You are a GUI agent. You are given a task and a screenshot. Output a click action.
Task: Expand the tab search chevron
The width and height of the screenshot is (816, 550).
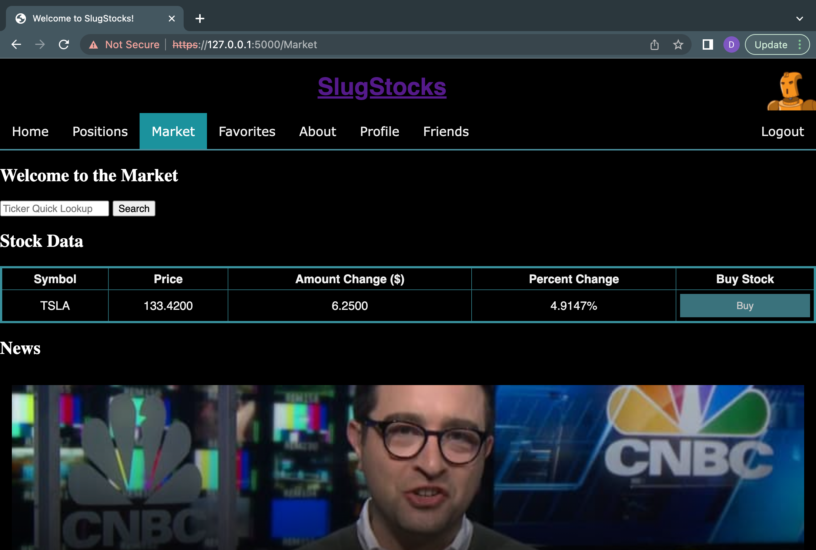pyautogui.click(x=799, y=19)
